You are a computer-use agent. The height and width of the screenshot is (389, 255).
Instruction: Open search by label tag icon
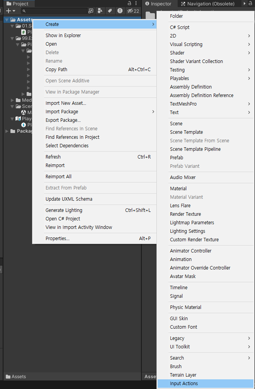point(110,11)
